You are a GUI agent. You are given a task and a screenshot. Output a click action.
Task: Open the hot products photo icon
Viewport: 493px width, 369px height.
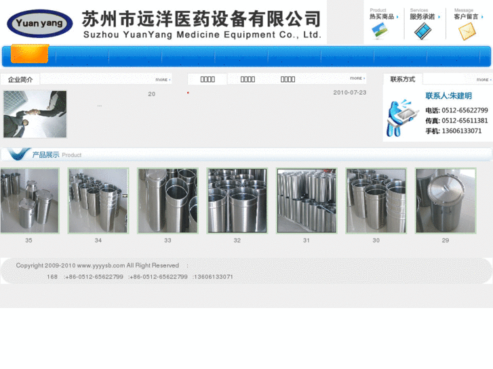coord(379,31)
